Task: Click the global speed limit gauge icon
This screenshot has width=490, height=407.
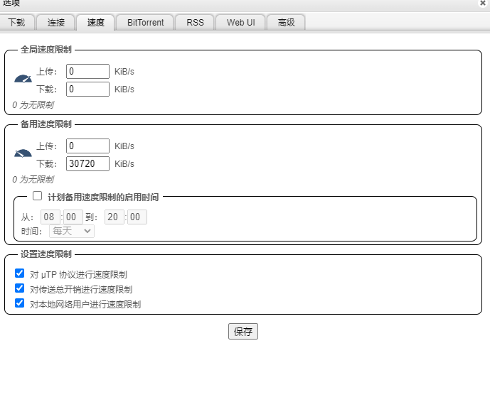Action: click(x=23, y=79)
